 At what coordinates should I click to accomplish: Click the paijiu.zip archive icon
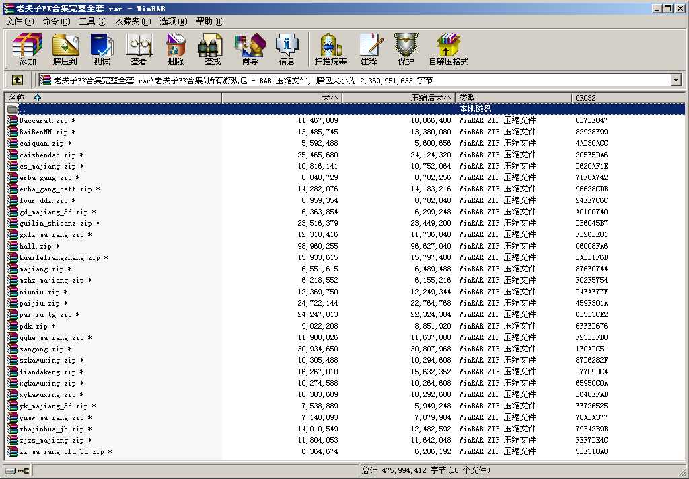pos(13,303)
